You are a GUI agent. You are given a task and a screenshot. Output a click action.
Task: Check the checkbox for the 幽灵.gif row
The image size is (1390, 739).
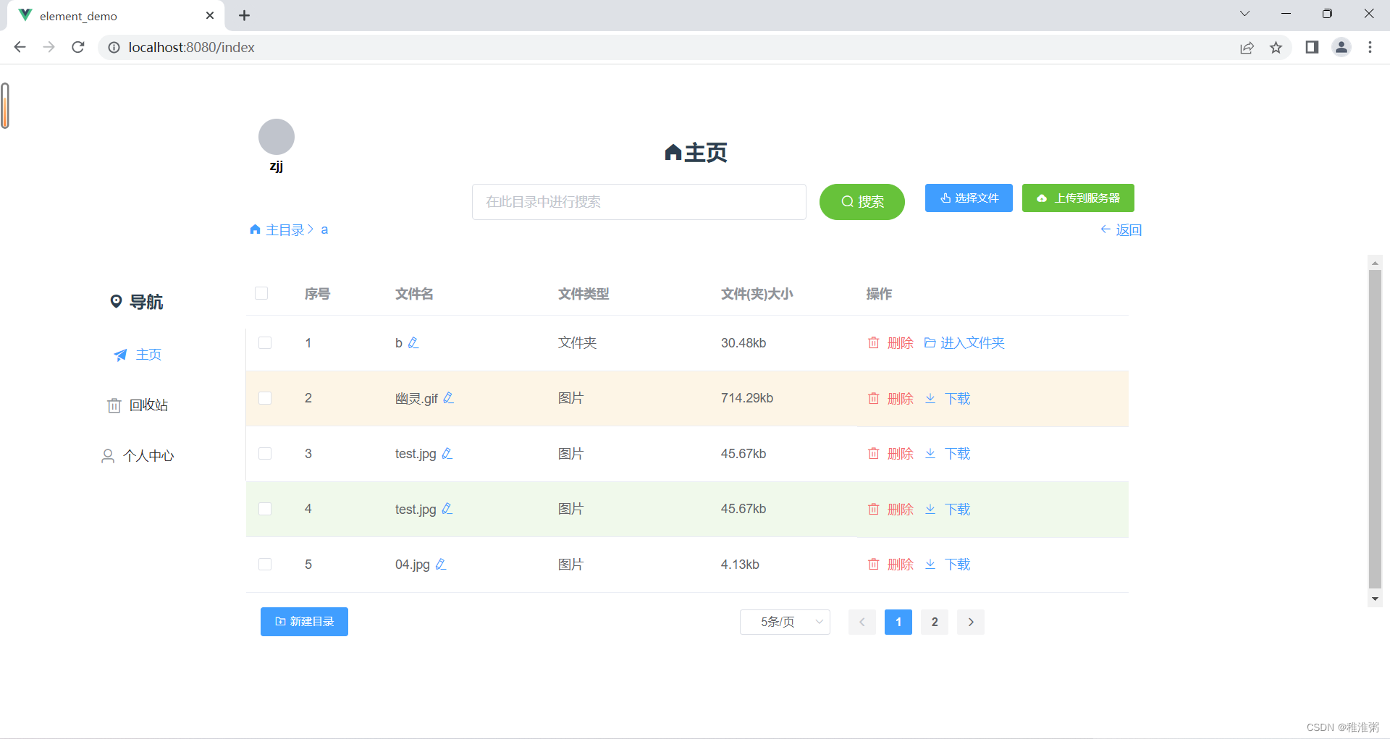(x=265, y=398)
